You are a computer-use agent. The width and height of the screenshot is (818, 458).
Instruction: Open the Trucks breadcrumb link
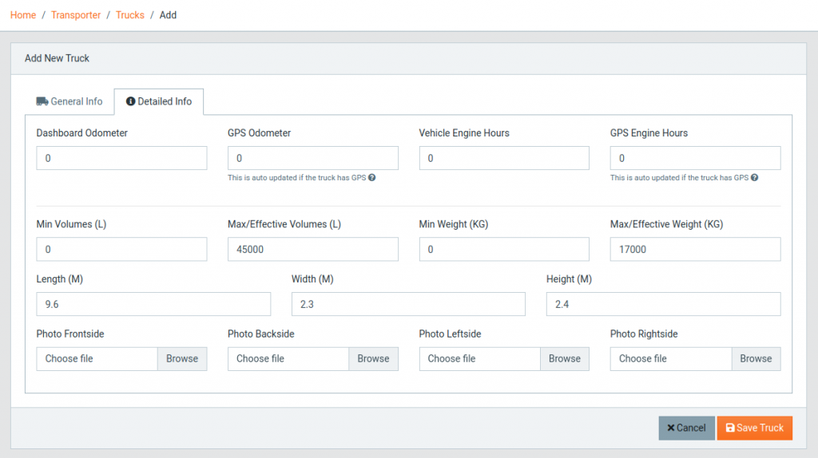pos(130,15)
